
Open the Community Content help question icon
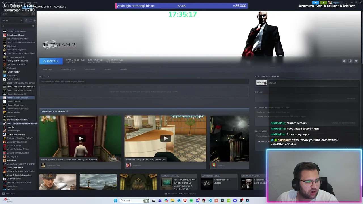coord(67,111)
